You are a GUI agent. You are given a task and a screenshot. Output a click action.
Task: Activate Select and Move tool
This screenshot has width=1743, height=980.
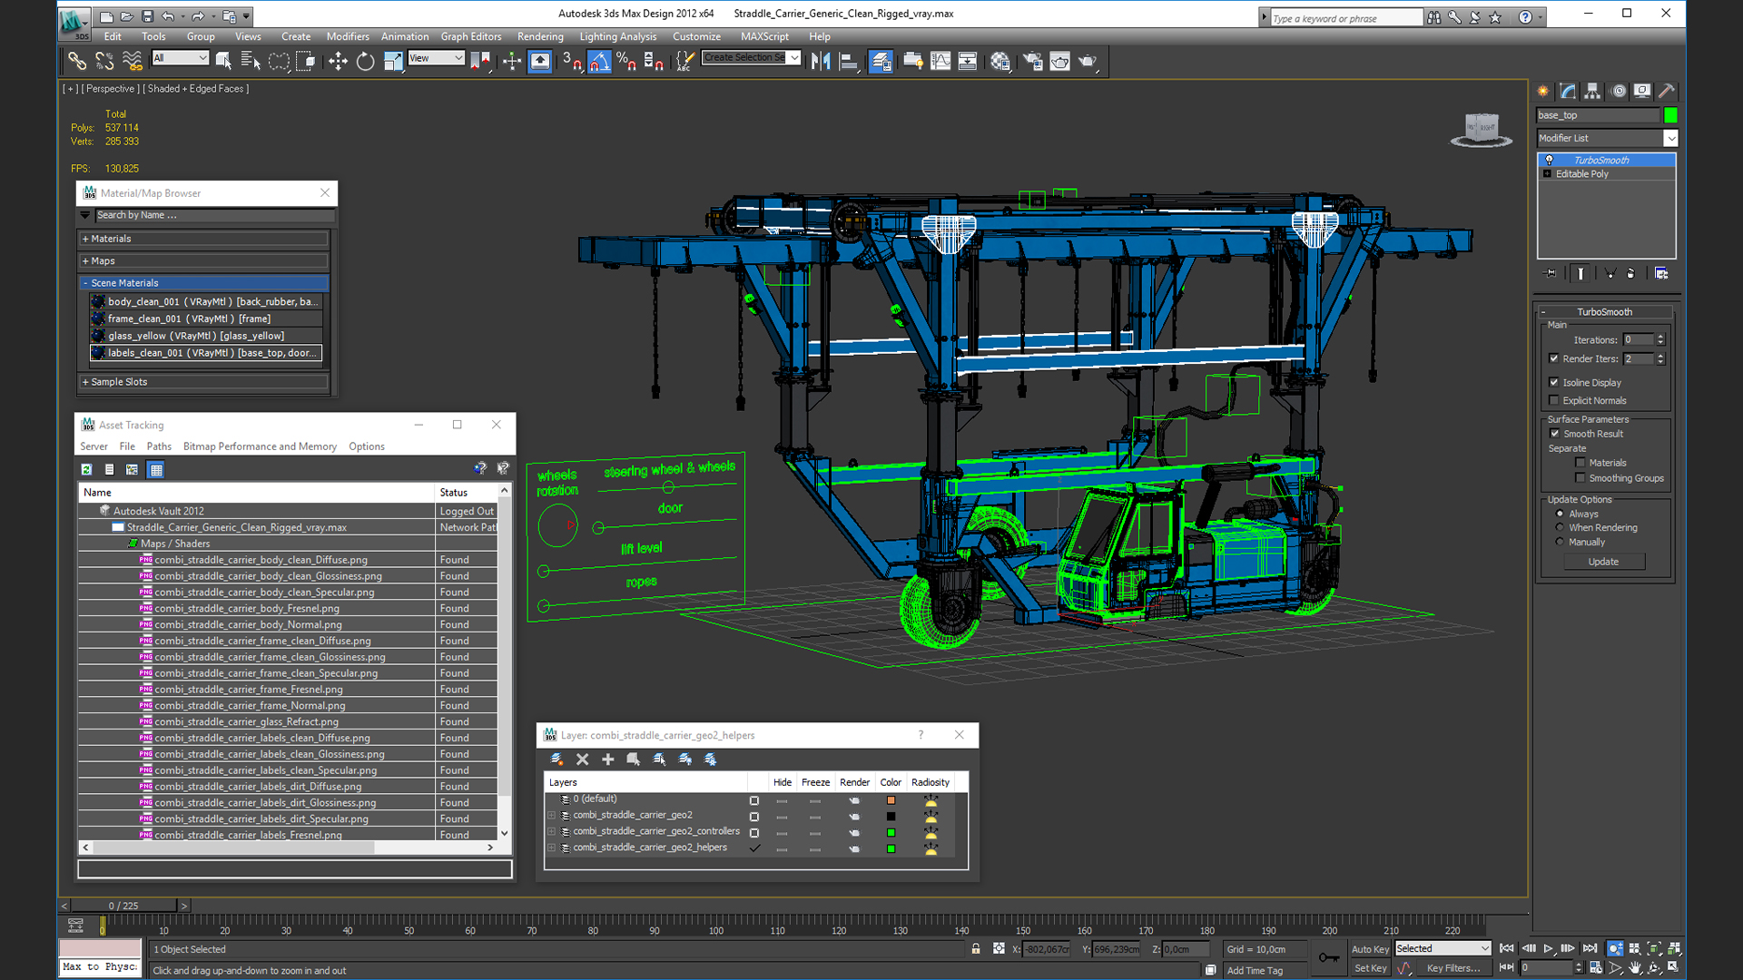(338, 61)
